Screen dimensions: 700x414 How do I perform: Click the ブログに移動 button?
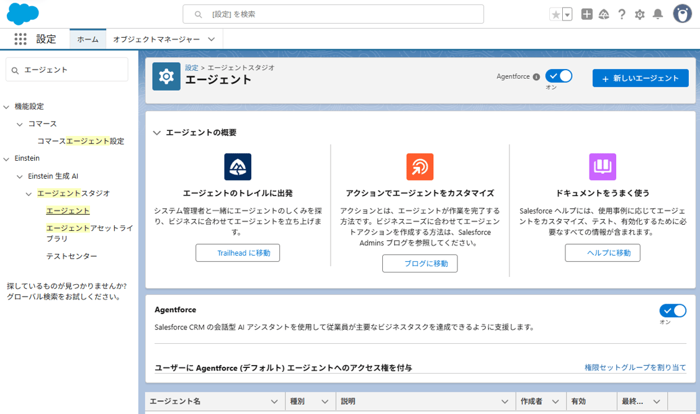point(420,264)
